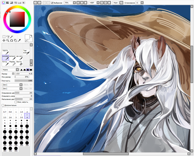Reset canvas rotation
The height and width of the screenshot is (156, 194).
pos(109,3)
